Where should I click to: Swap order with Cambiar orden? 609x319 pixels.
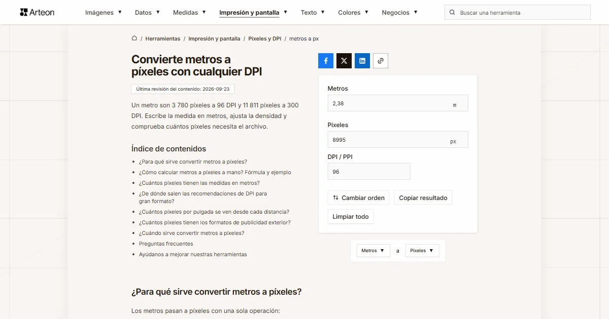(358, 197)
